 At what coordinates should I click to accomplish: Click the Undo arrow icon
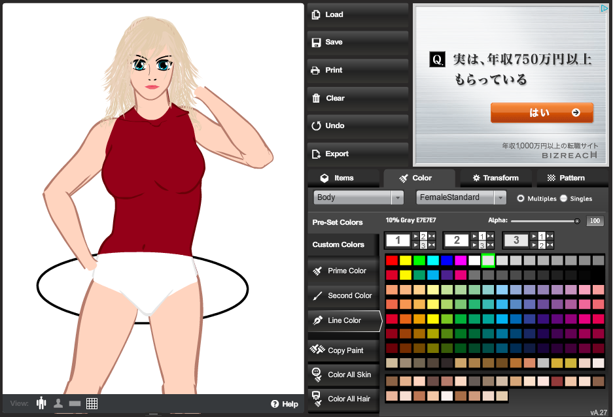(316, 125)
